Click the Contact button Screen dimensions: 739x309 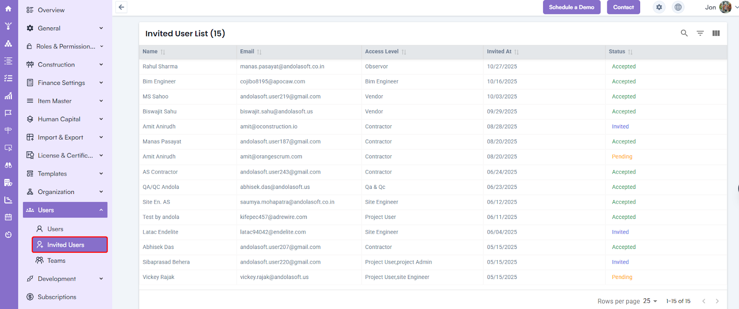(623, 7)
